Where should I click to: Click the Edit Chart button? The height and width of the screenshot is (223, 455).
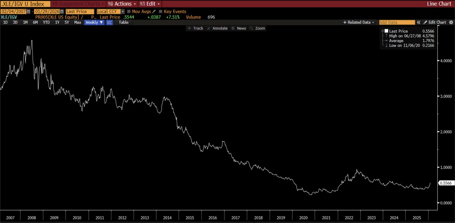click(435, 22)
